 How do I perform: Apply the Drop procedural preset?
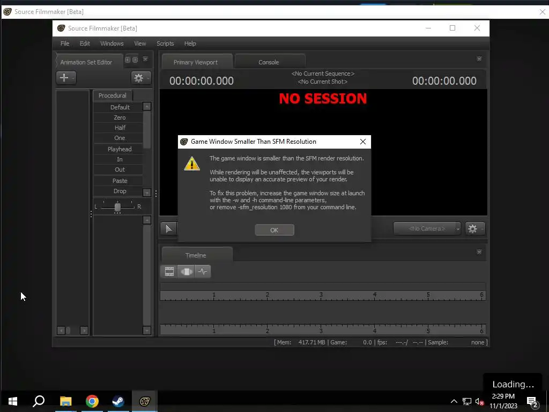click(120, 191)
